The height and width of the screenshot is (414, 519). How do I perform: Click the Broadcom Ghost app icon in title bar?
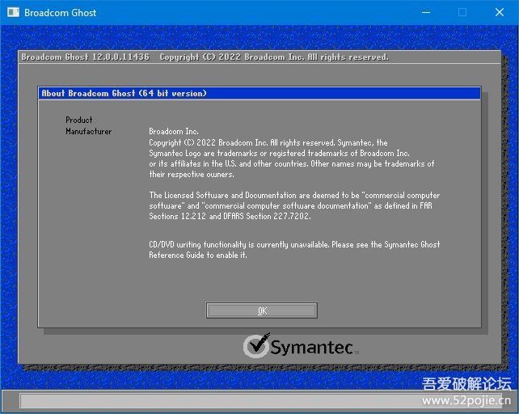click(11, 12)
